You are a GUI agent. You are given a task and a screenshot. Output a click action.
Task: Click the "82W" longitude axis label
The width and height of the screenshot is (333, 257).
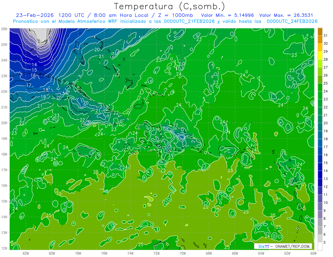point(26,253)
